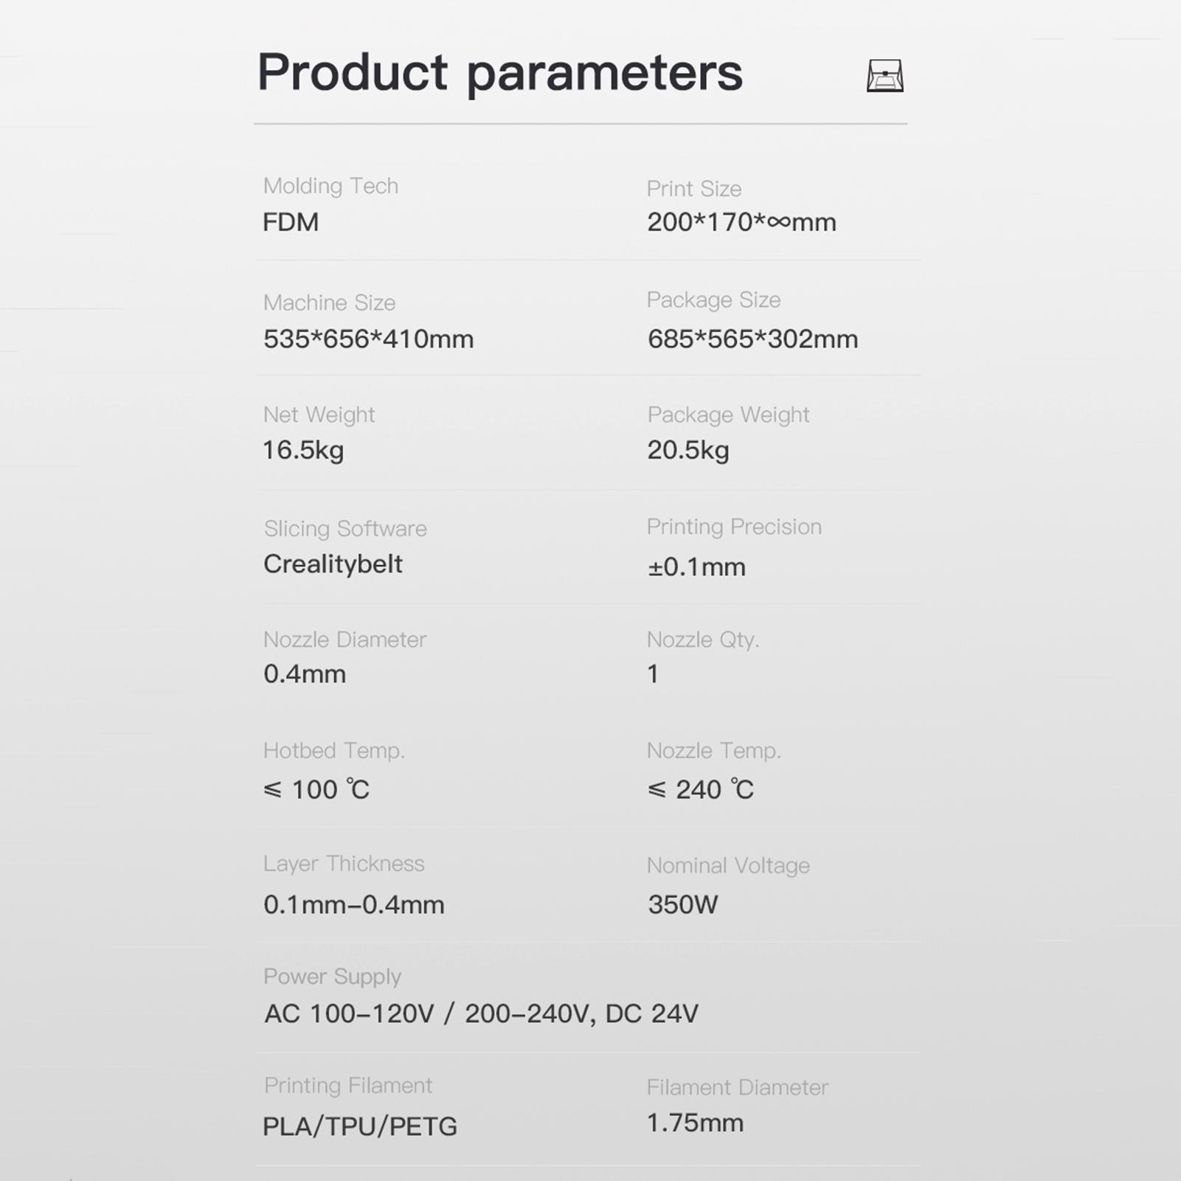Click the 1.75mm filament diameter value
Viewport: 1181px width, 1181px height.
coord(695,1123)
